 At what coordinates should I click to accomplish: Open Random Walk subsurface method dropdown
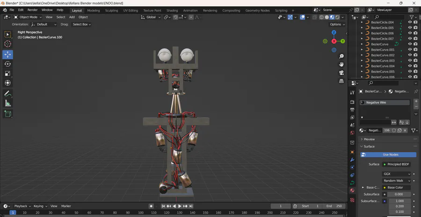click(x=396, y=181)
